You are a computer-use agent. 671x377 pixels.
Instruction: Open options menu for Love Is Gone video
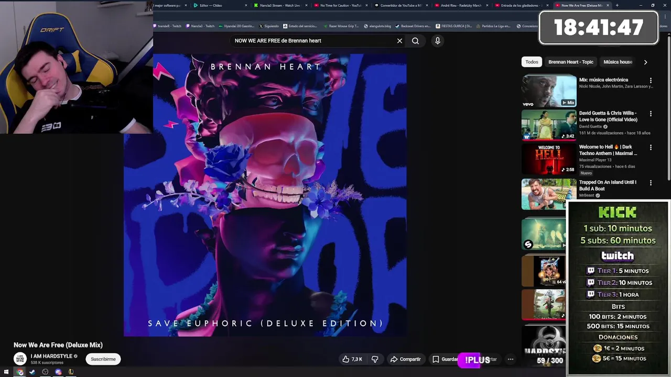(651, 114)
